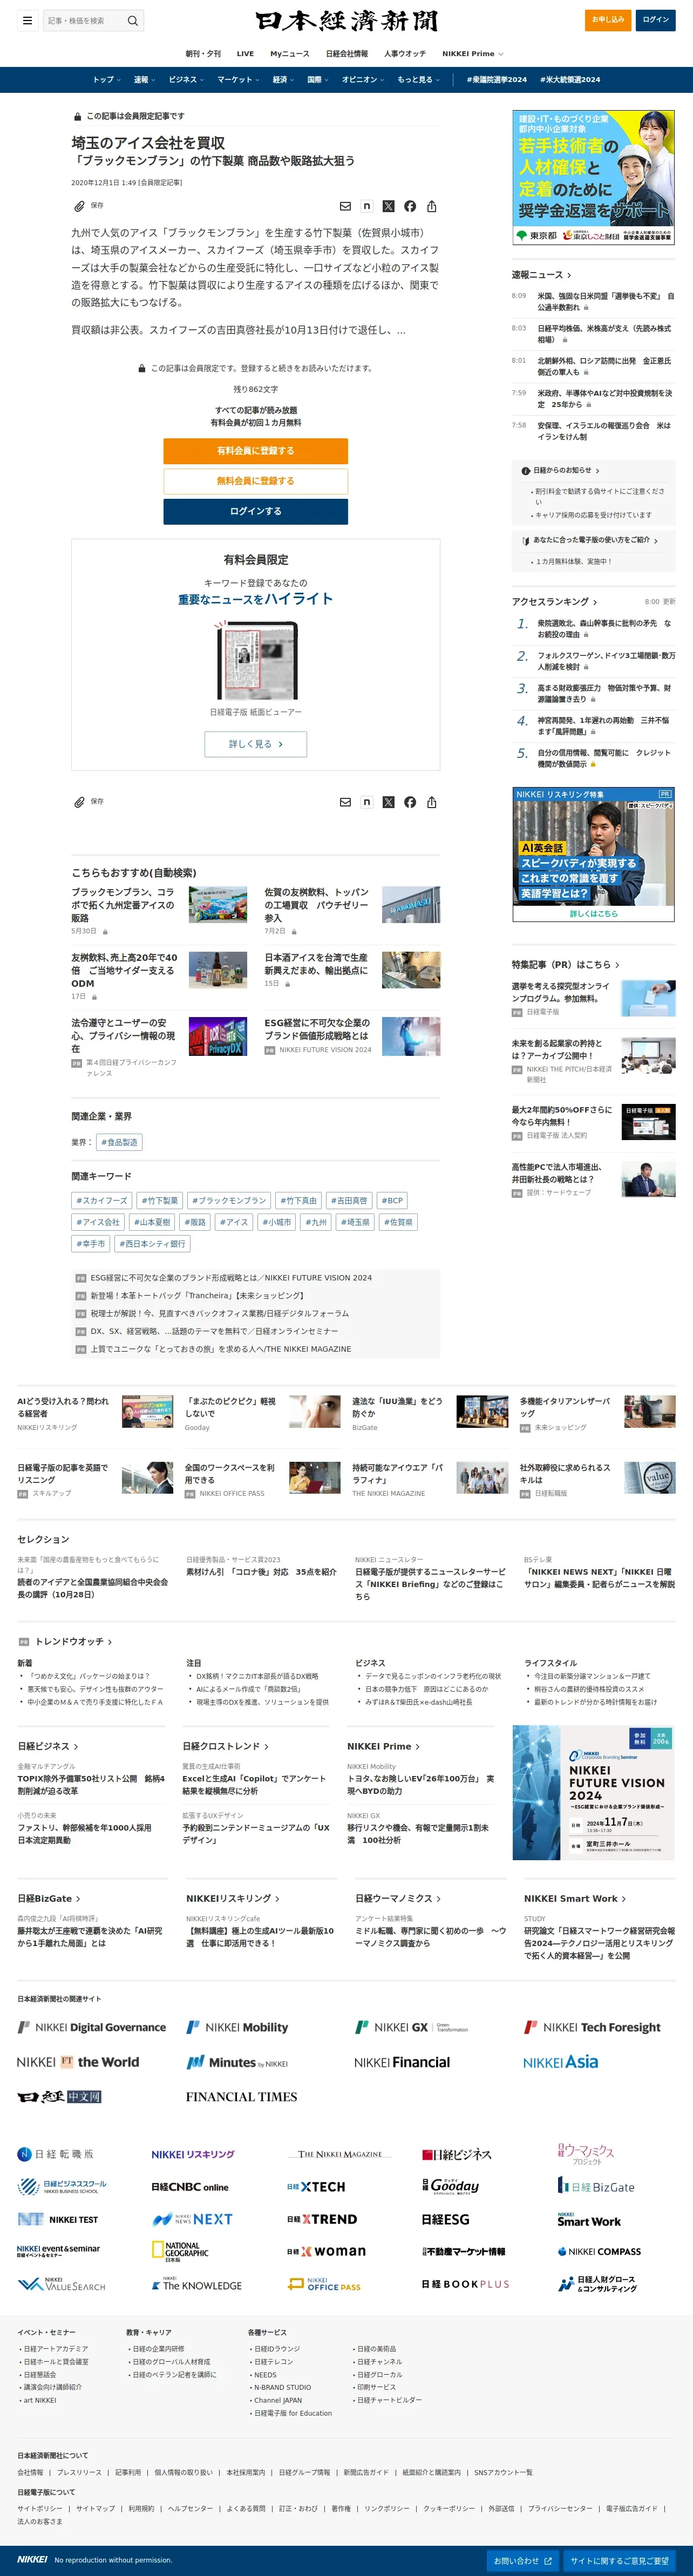Open the 日経ビジネス section heading

[x=48, y=1746]
